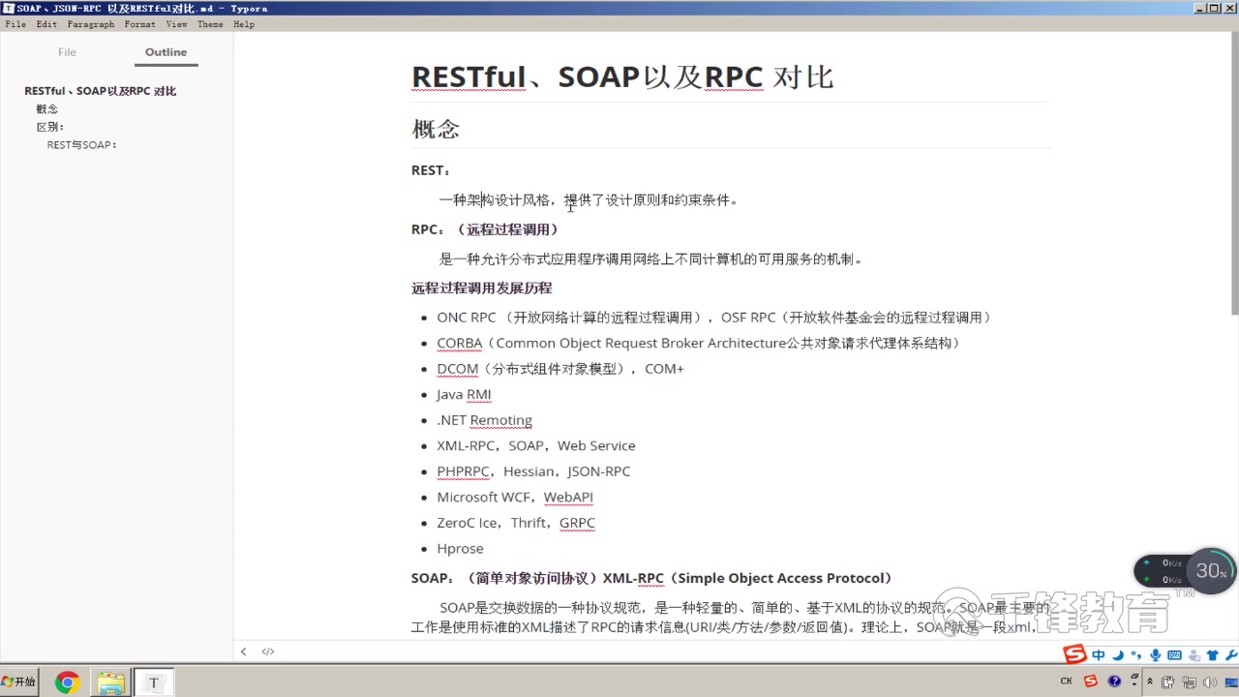The width and height of the screenshot is (1239, 697).
Task: Click the word PHPRPC in the list
Action: click(x=463, y=471)
